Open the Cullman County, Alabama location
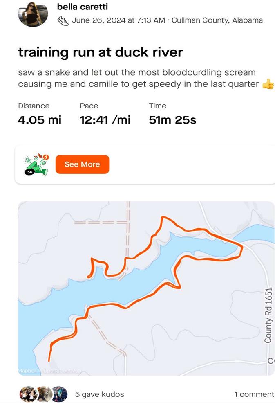275x403 pixels. 217,20
